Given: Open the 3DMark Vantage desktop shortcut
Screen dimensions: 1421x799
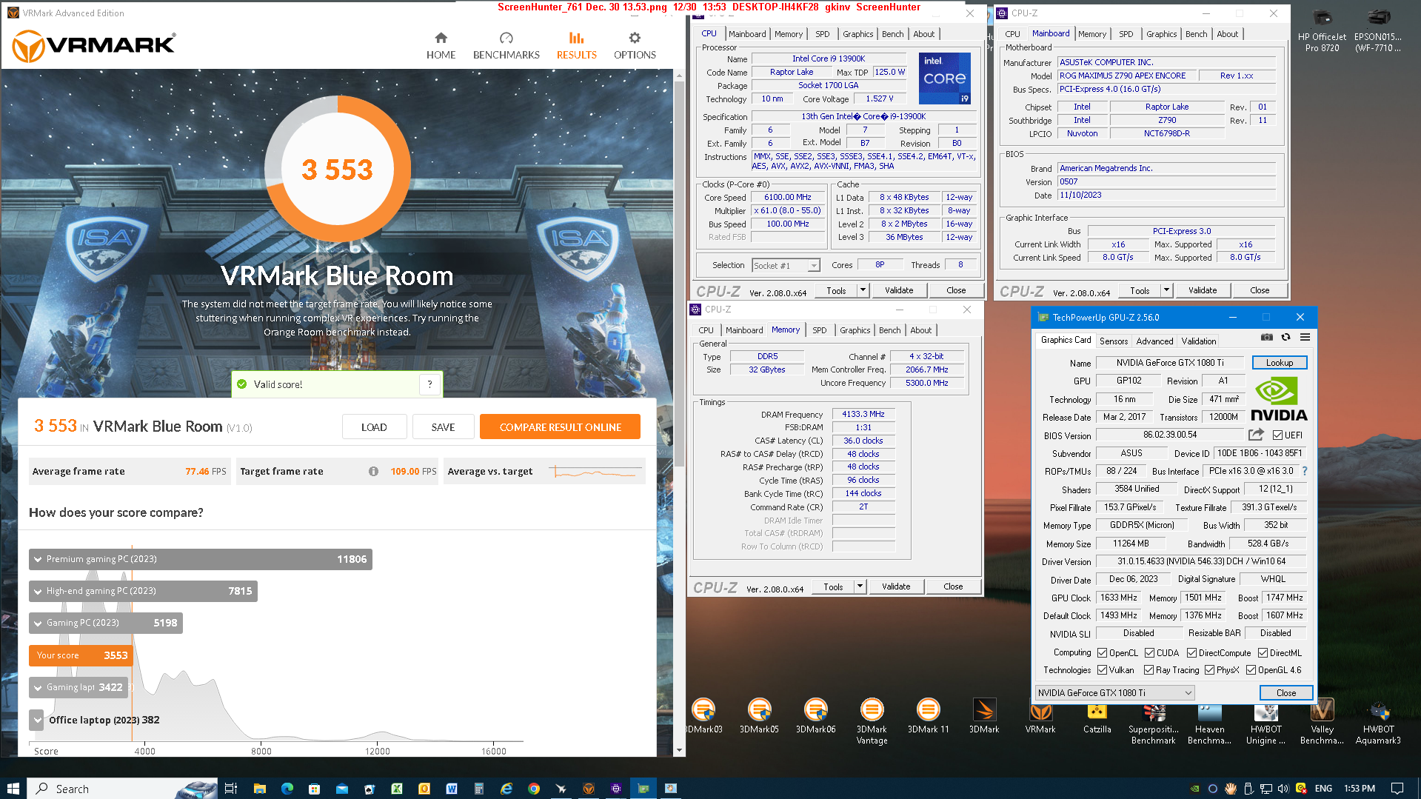Looking at the screenshot, I should 872,721.
